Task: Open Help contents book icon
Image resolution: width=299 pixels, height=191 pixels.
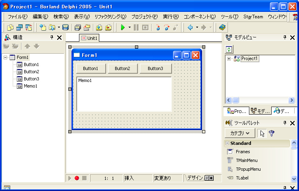Action: point(222,27)
